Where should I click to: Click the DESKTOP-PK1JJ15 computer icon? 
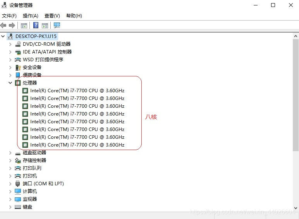click(x=10, y=36)
